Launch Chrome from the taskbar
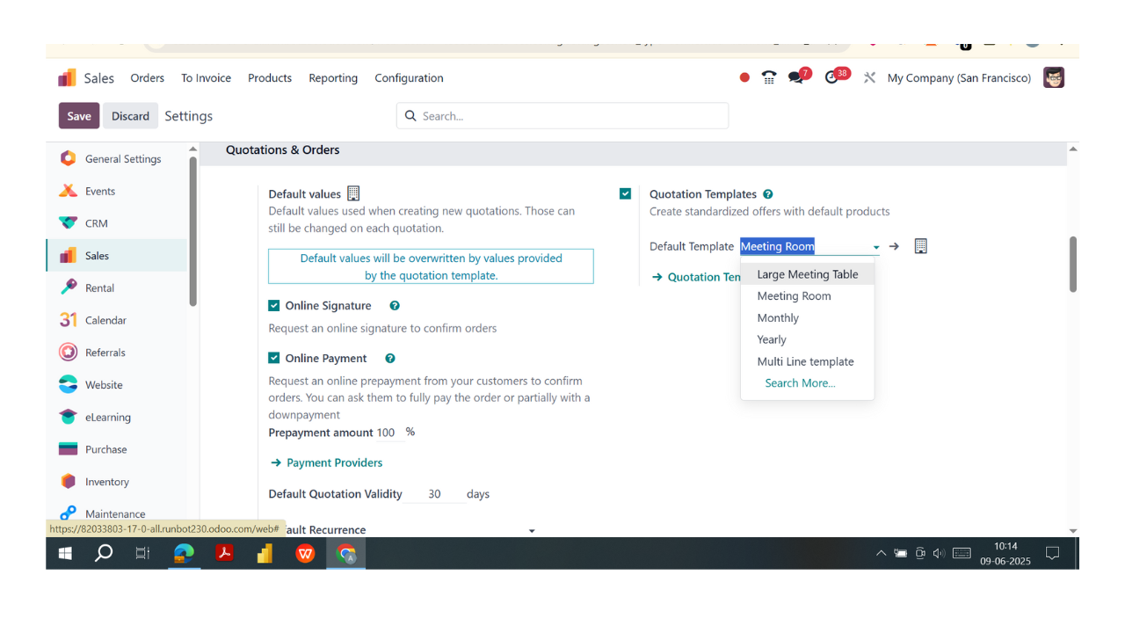Image resolution: width=1125 pixels, height=633 pixels. tap(345, 553)
